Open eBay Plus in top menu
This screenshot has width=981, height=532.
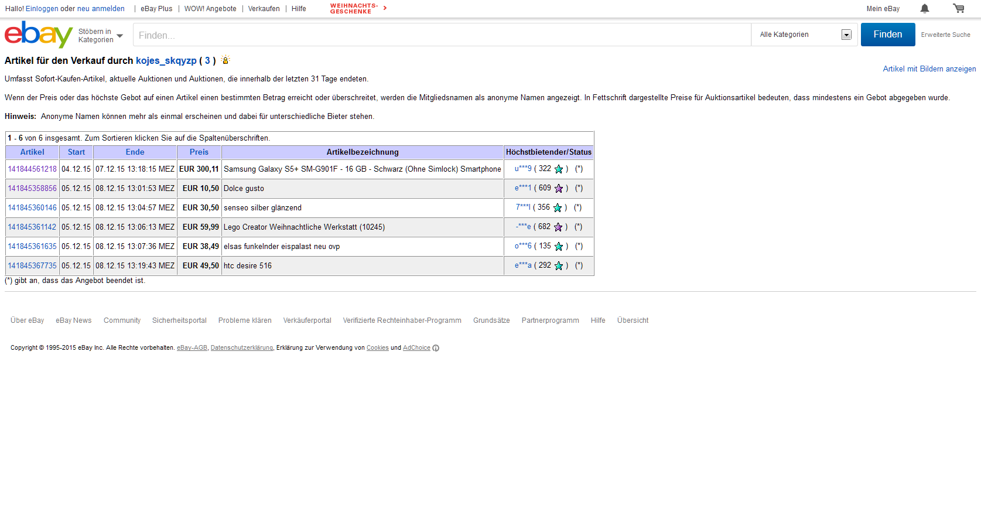156,9
